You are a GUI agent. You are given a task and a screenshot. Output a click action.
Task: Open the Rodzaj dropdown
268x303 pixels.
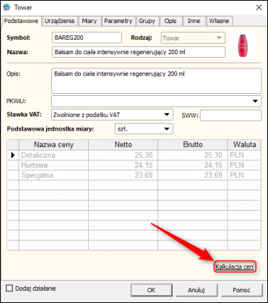tap(193, 38)
